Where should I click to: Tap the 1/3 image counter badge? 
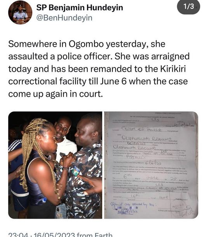(x=189, y=7)
